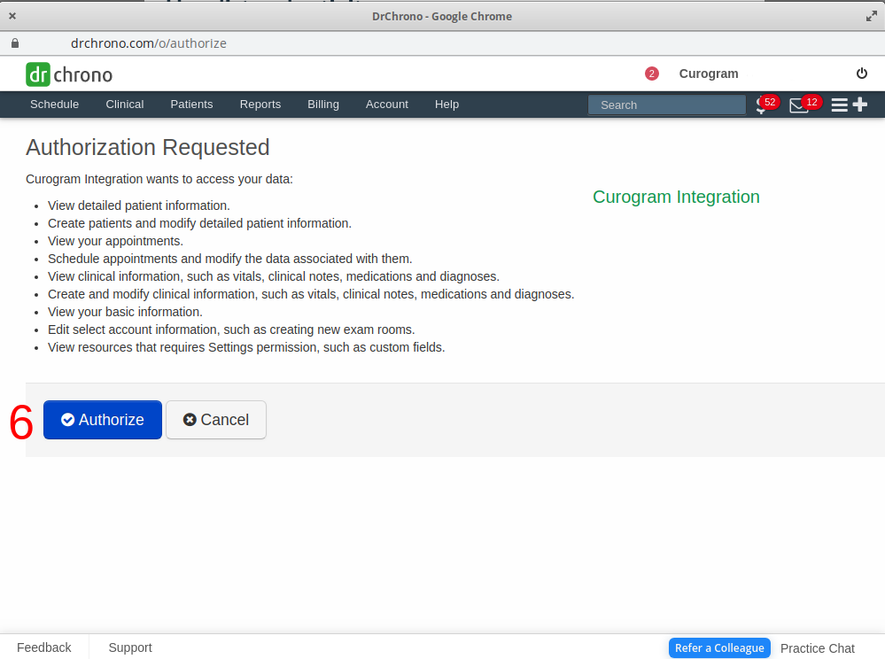The image size is (885, 659).
Task: Click the window expand arrows icon
Action: pos(871,16)
